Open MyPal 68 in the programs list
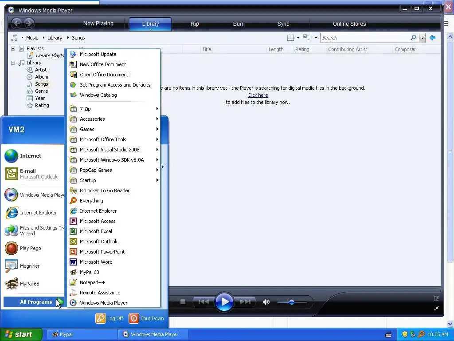The image size is (454, 341). click(x=113, y=272)
